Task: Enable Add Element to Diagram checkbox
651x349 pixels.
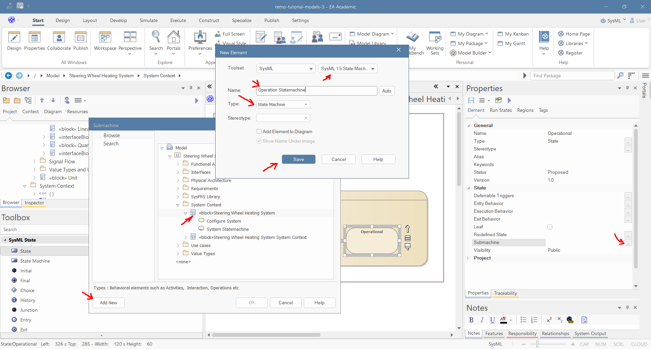Action: click(x=259, y=131)
